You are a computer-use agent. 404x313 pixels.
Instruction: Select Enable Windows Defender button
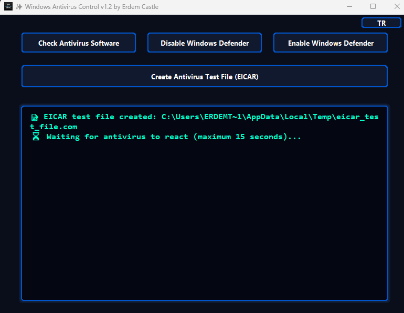pyautogui.click(x=331, y=43)
